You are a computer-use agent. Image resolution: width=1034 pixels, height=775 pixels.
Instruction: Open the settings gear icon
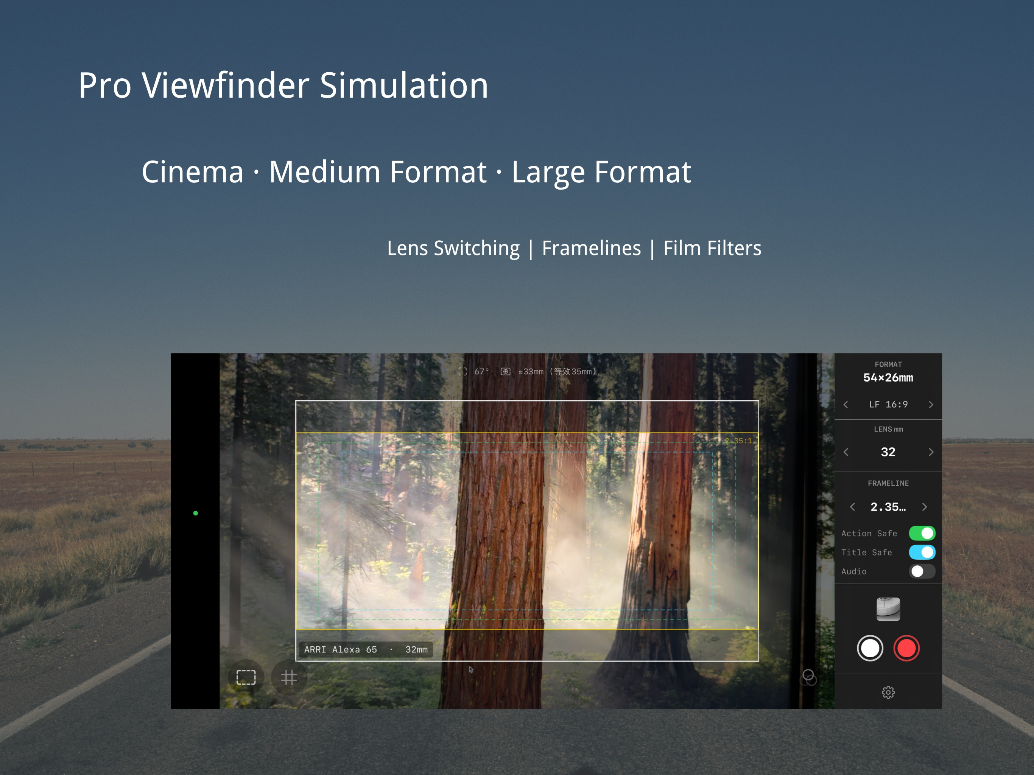888,692
